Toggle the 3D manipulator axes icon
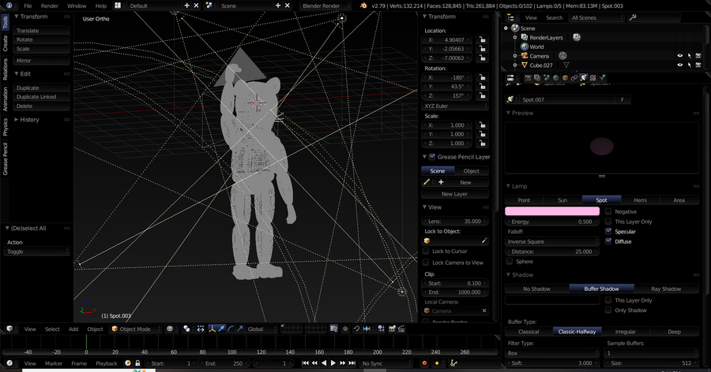The height and width of the screenshot is (372, 711). tap(213, 329)
